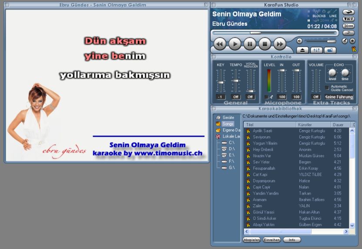This screenshot has height=249, width=362.
Task: Start playback with the Play button
Action: 235,44
